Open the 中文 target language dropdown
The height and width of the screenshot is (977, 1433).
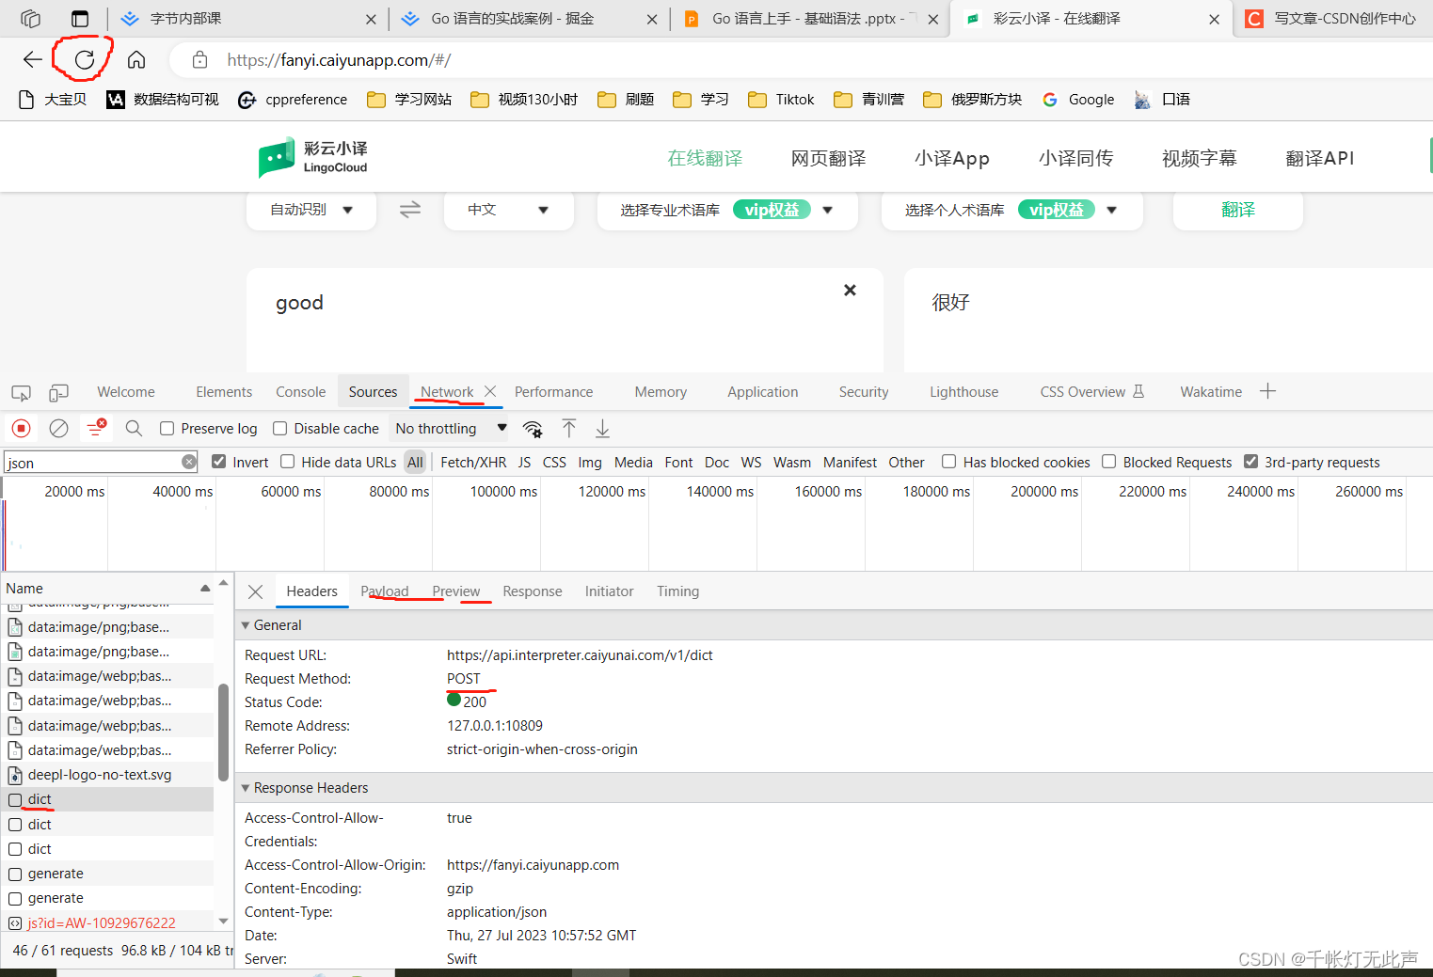pos(509,210)
